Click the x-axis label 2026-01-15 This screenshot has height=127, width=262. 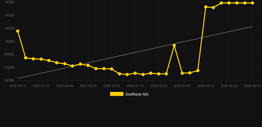135,86
